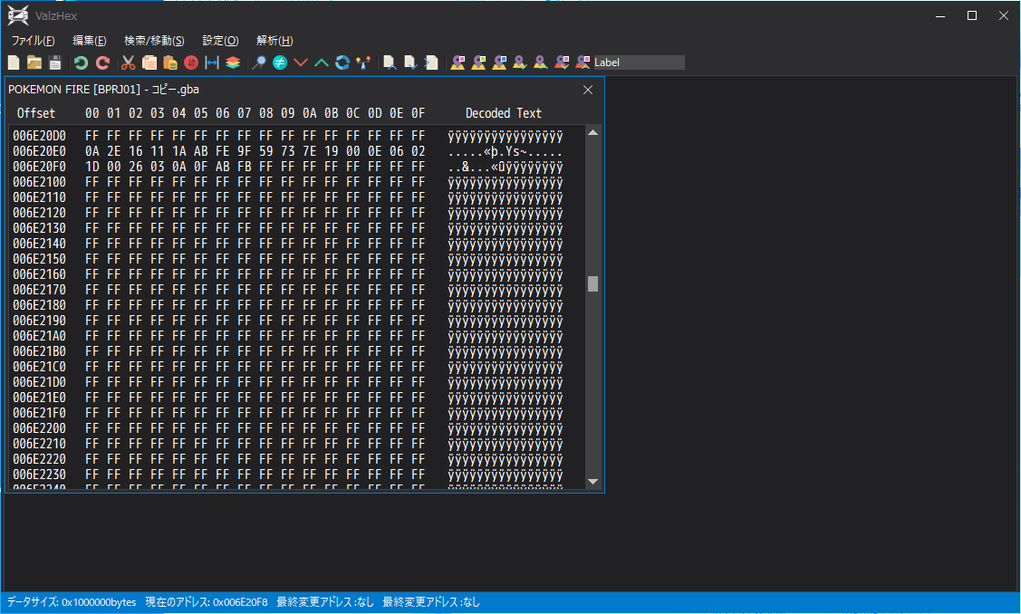1021x614 pixels.
Task: Click byte FB in row 006E20F0
Action: pos(245,167)
